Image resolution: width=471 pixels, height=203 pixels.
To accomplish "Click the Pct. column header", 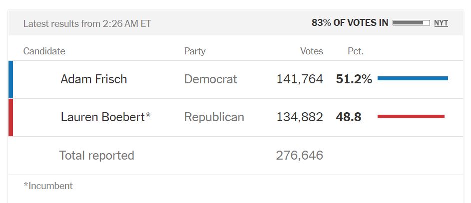I will click(356, 51).
